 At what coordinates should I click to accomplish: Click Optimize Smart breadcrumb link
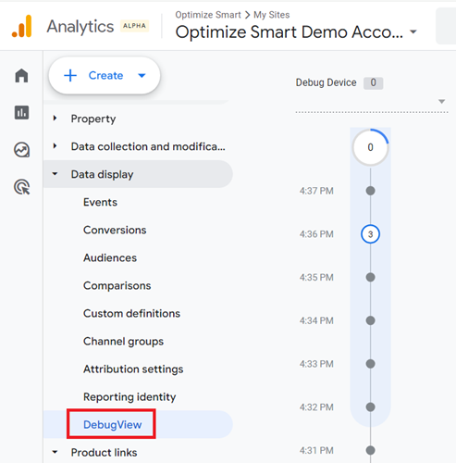point(208,15)
